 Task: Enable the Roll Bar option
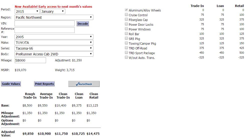pyautogui.click(x=126, y=34)
